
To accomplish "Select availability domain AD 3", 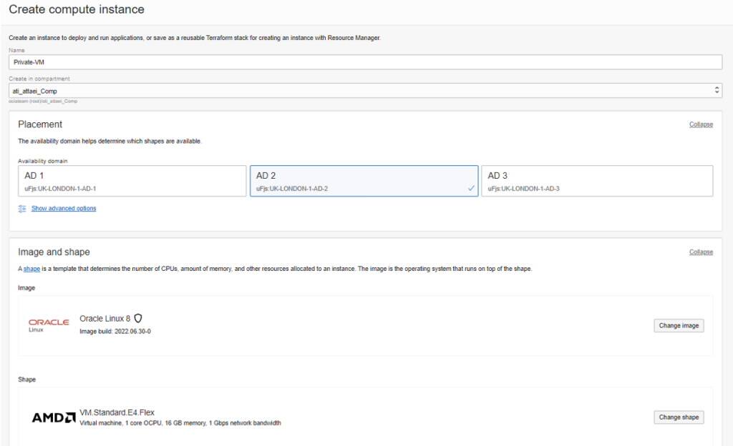I will click(598, 181).
